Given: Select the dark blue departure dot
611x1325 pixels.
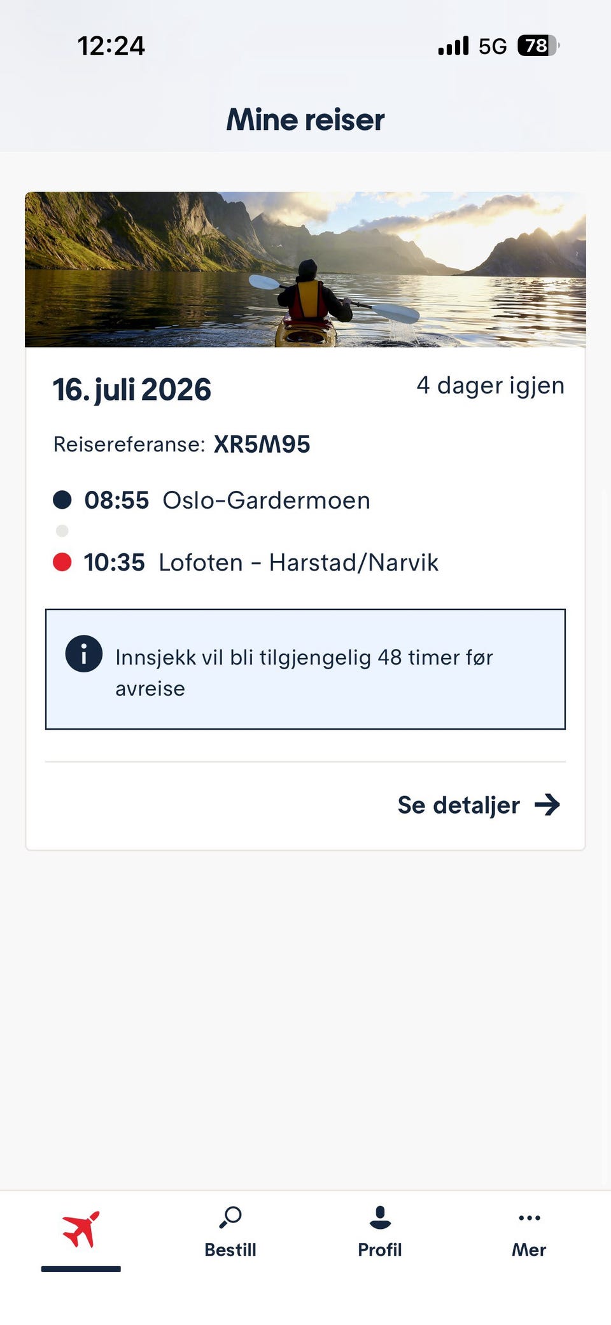Looking at the screenshot, I should click(x=62, y=500).
